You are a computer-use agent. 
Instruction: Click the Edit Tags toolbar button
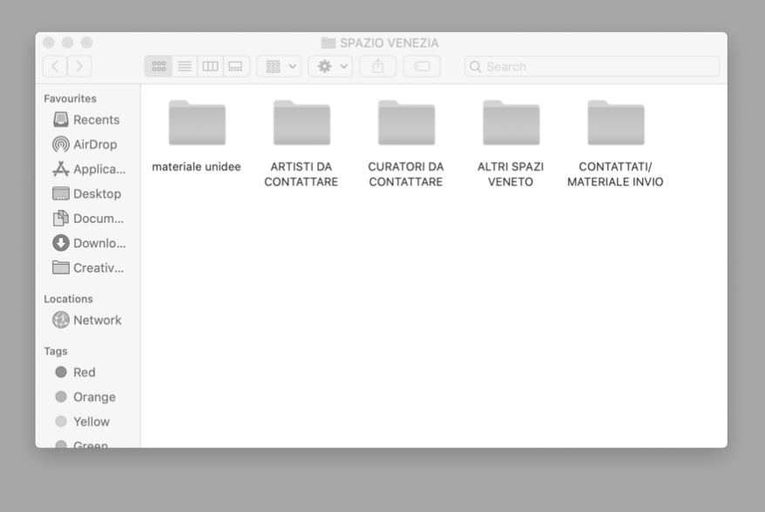click(x=422, y=66)
